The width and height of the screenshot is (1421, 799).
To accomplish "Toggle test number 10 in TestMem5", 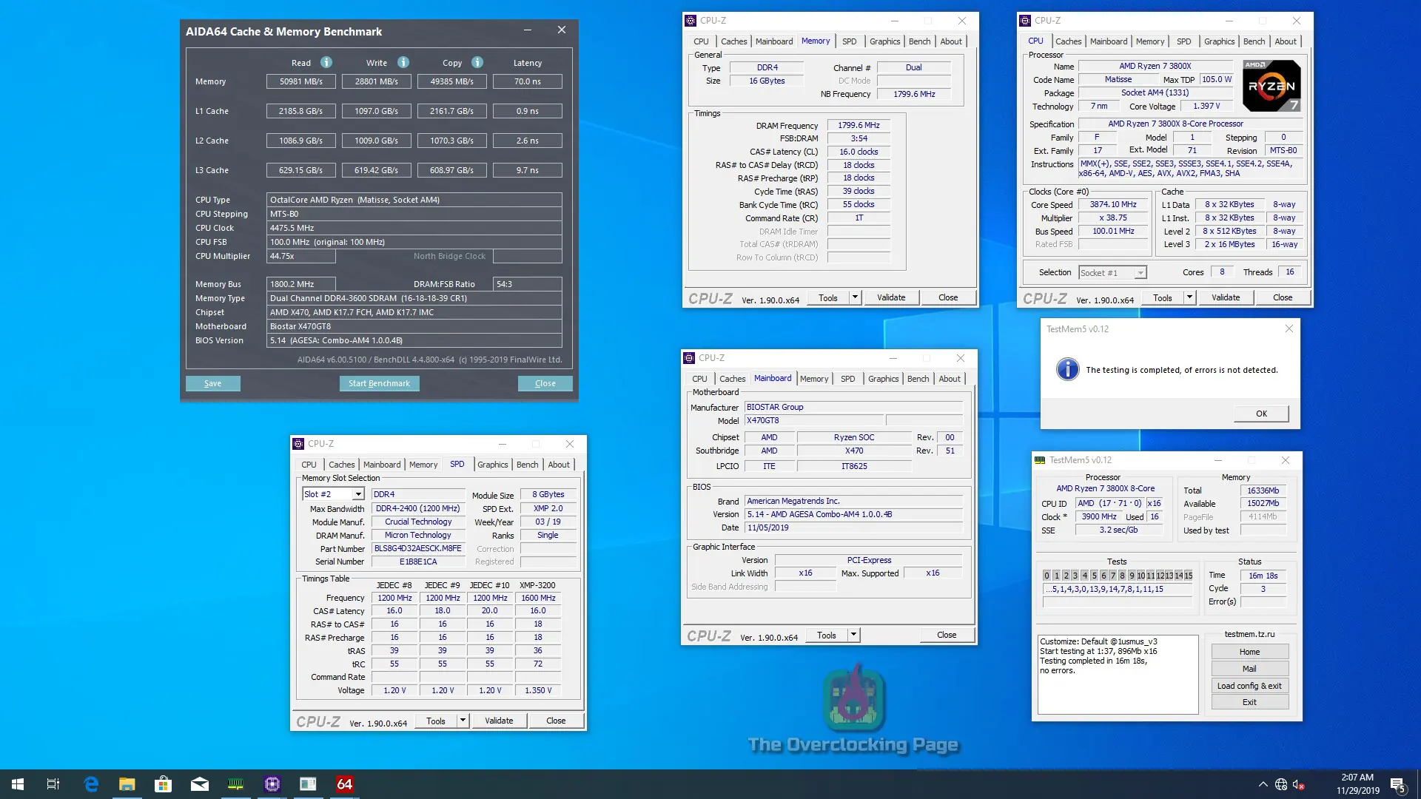I will coord(1141,576).
